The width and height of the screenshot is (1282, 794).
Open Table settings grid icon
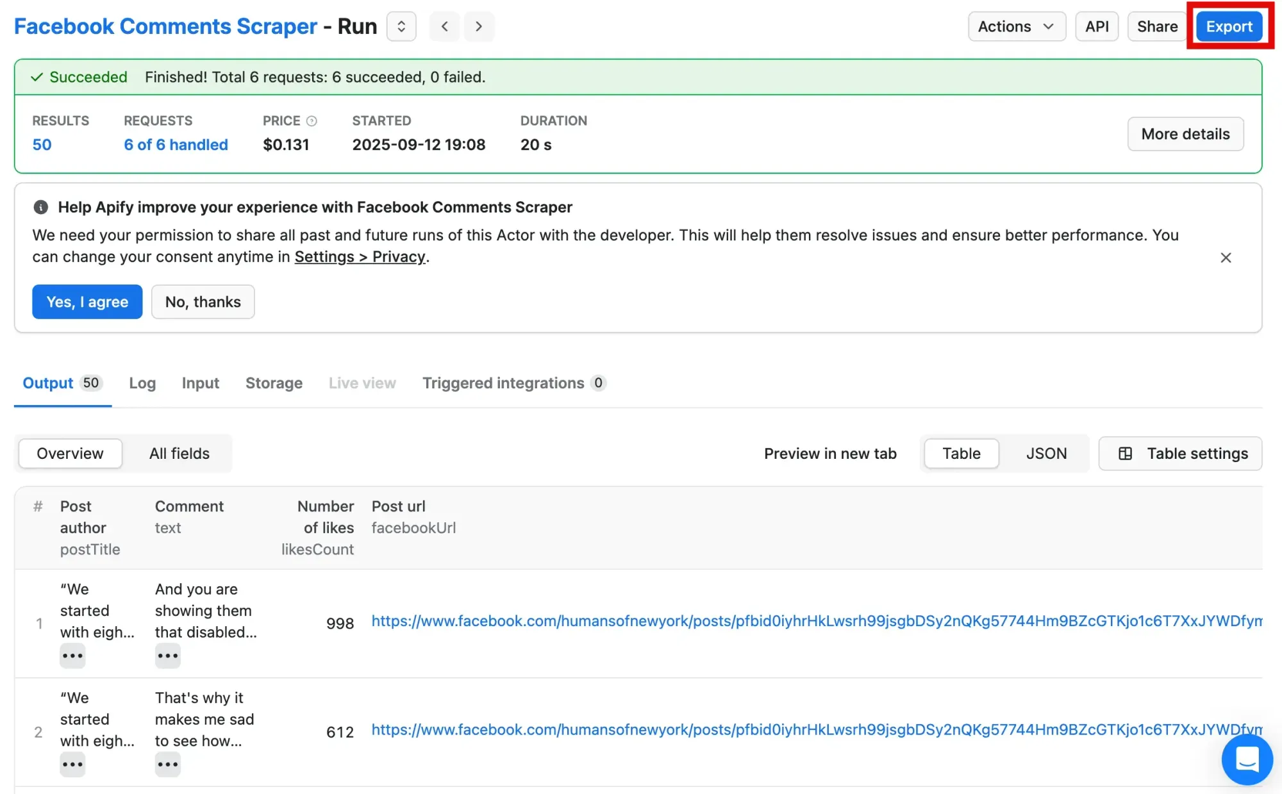pos(1125,454)
